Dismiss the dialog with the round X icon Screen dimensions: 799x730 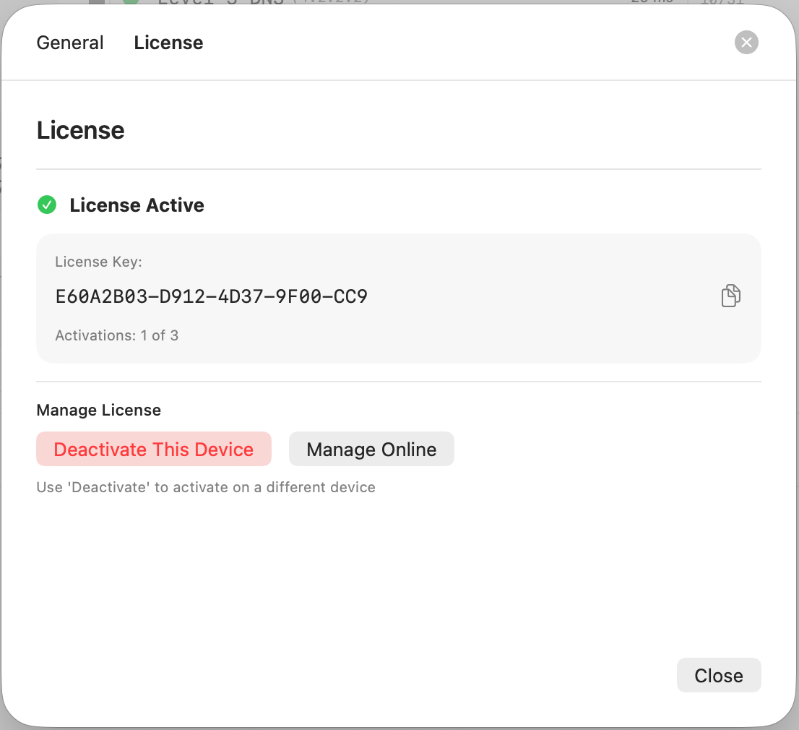tap(746, 43)
